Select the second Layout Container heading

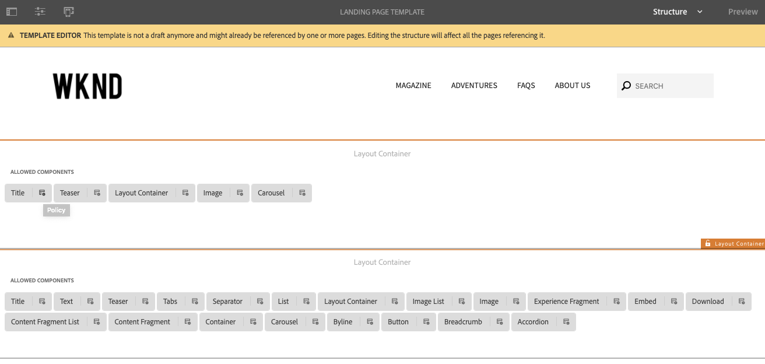click(382, 262)
